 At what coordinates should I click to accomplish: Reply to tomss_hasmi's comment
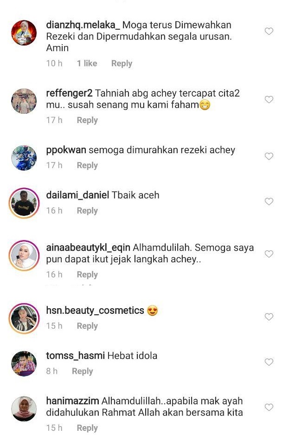(x=82, y=371)
